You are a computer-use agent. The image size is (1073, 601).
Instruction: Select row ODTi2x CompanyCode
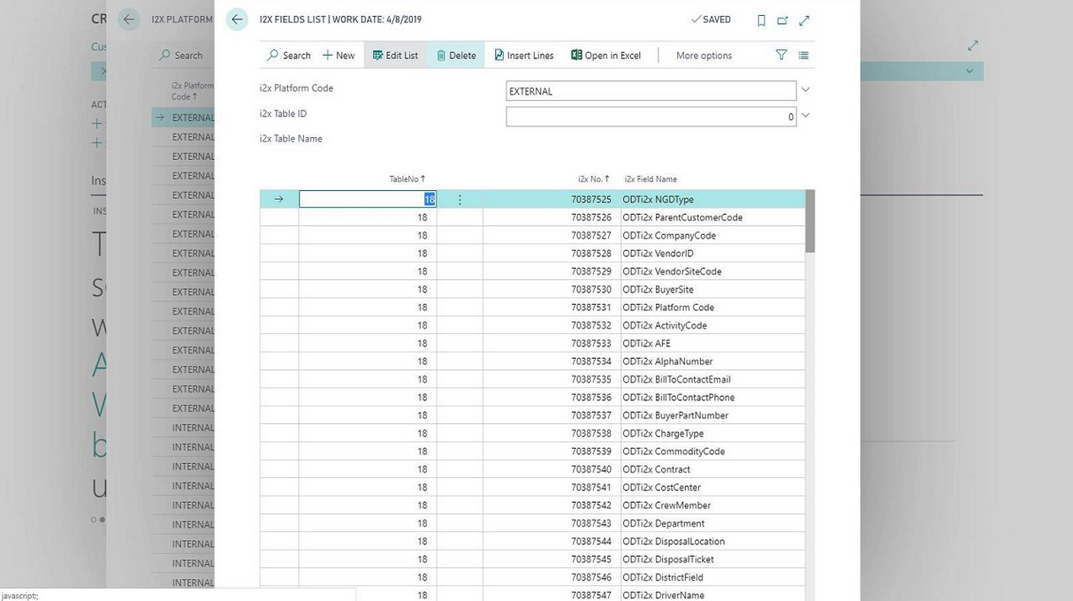[x=532, y=235]
